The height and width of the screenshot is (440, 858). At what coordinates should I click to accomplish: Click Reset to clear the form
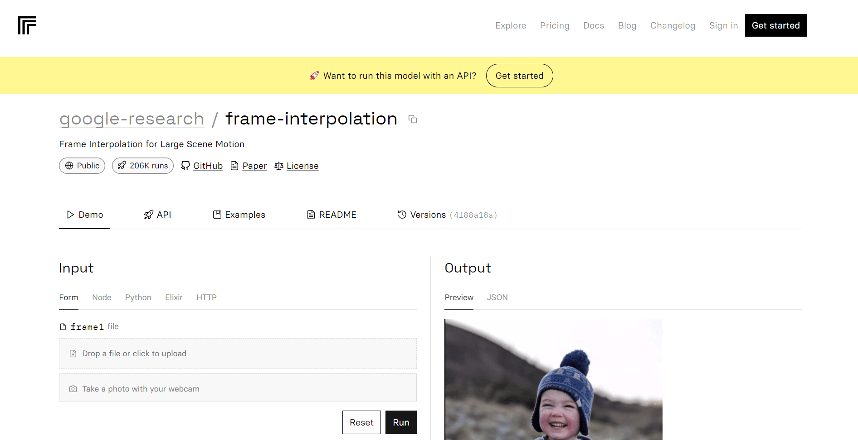361,422
